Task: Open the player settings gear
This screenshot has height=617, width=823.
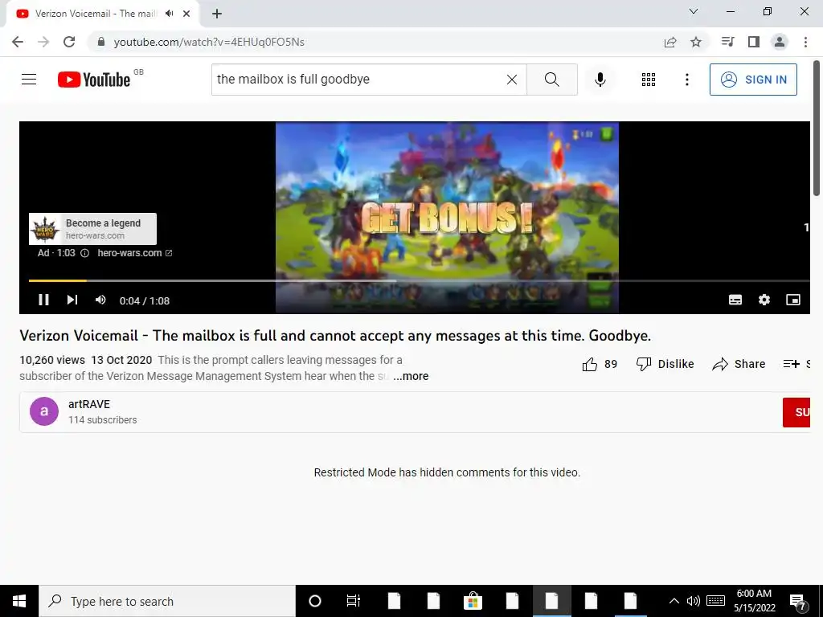Action: [764, 300]
